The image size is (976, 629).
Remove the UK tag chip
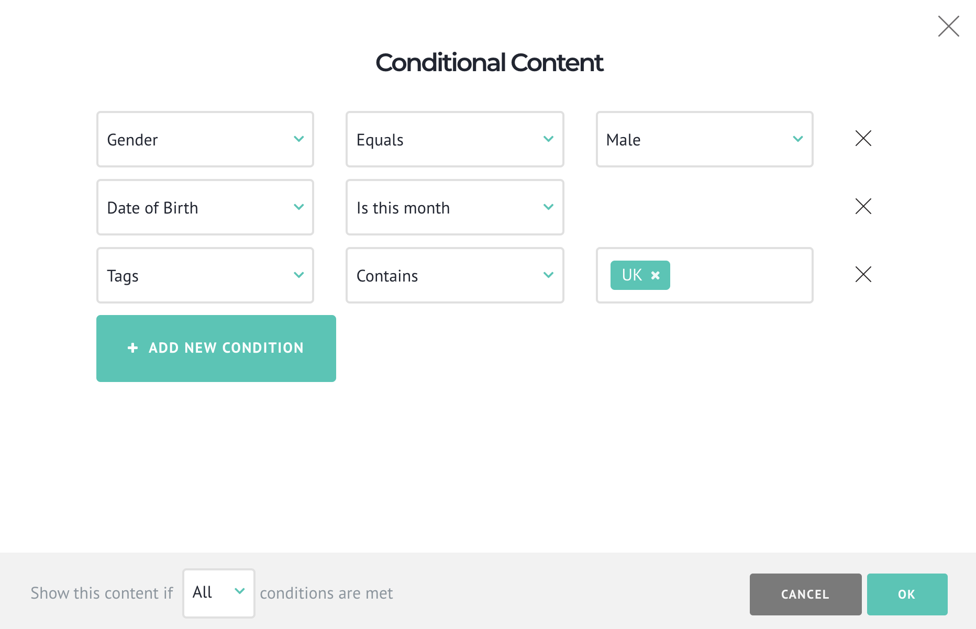tap(655, 275)
